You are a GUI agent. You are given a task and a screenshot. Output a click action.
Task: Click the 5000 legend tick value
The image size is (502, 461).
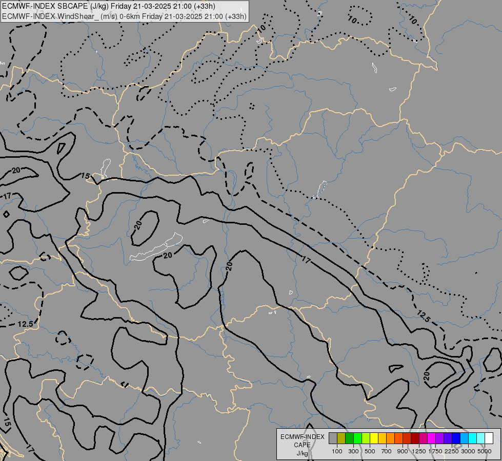pos(485,451)
